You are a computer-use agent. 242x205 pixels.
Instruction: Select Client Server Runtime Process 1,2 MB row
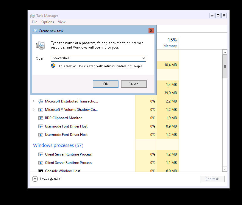pos(104,154)
